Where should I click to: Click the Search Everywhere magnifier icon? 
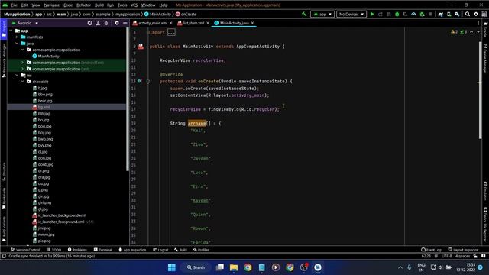tap(468, 14)
